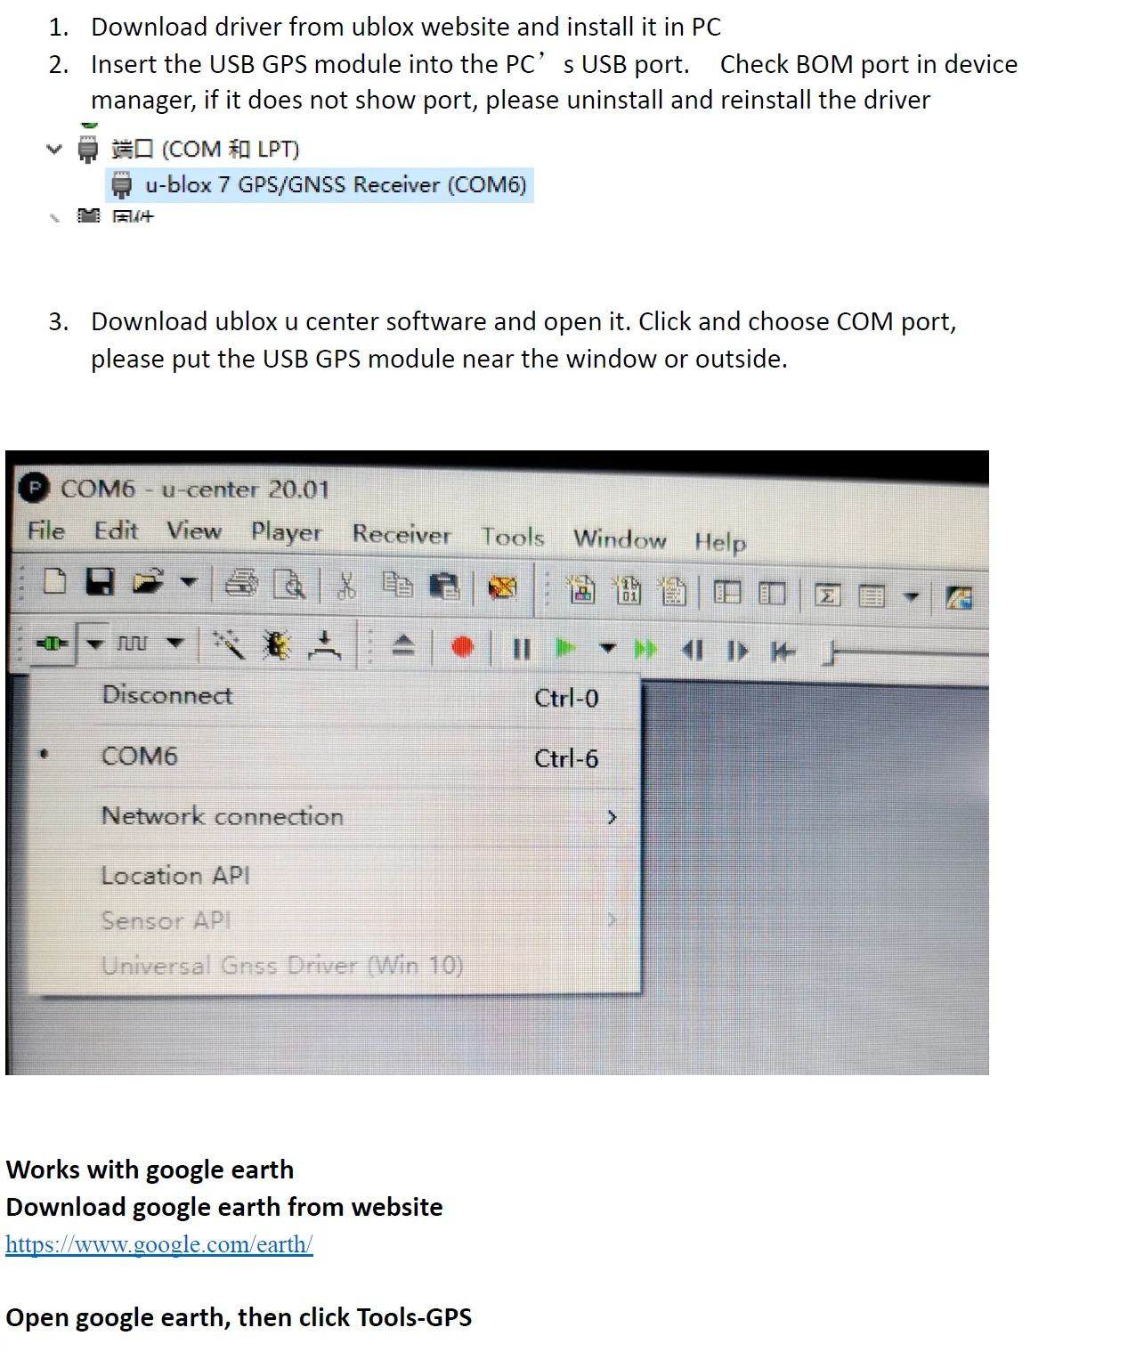Click the 'Open google earth, then click Tools-GPS' line
Viewport: 1144px width, 1360px height.
coord(239,1317)
